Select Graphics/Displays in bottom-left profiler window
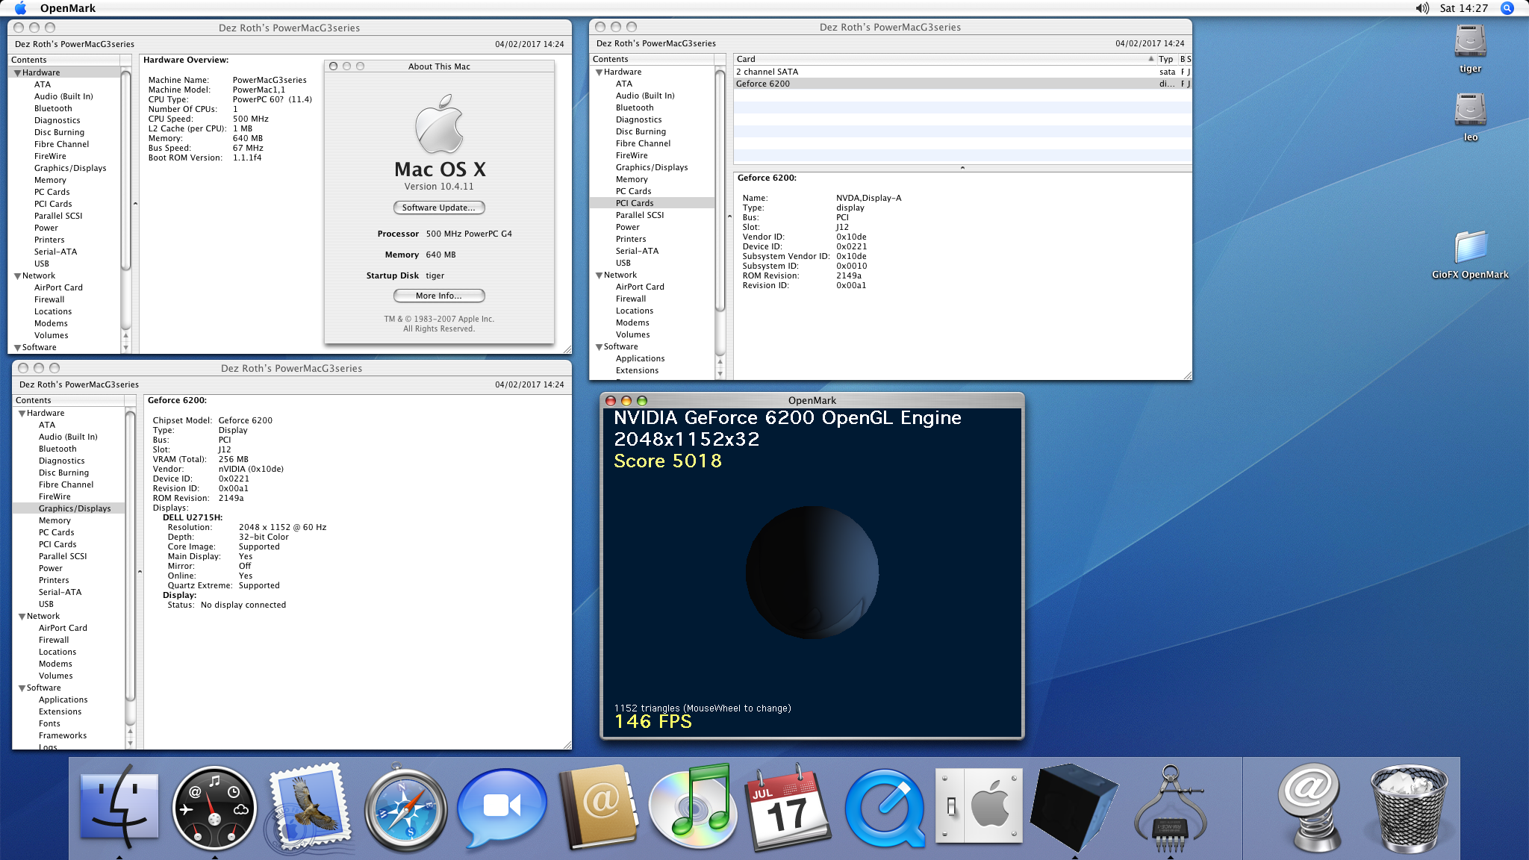The height and width of the screenshot is (860, 1529). coord(75,508)
